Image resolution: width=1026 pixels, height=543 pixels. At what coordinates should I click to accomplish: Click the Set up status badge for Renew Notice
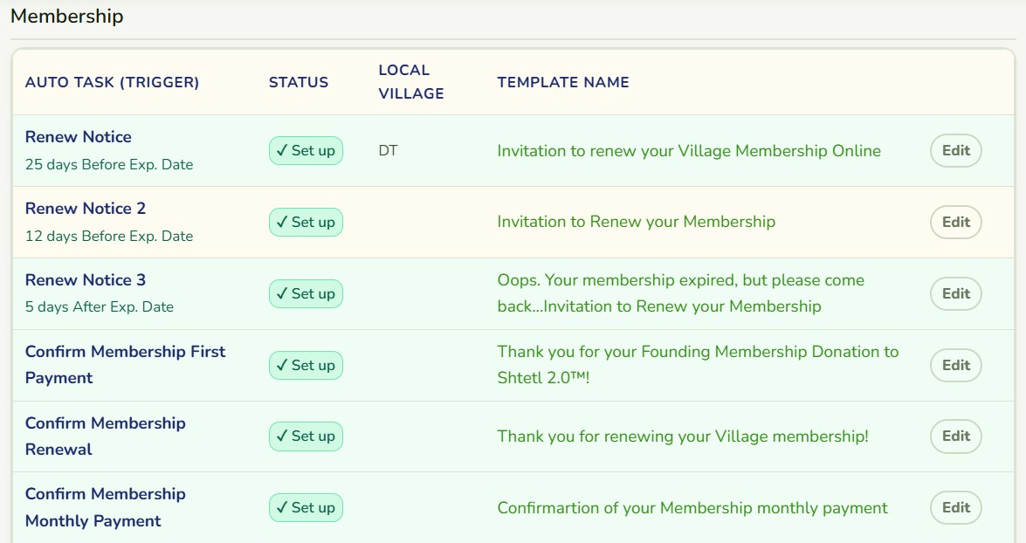pos(306,150)
